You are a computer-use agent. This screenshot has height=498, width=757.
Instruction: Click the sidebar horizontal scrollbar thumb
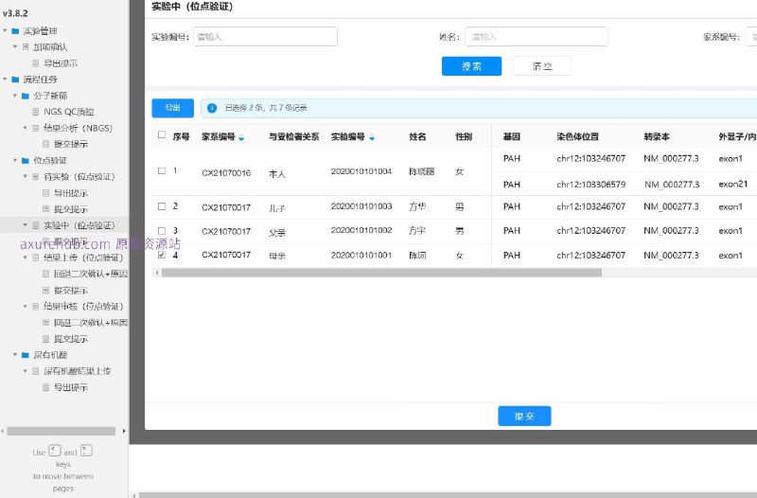click(61, 431)
